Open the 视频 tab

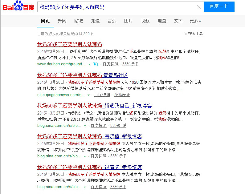coord(145,21)
